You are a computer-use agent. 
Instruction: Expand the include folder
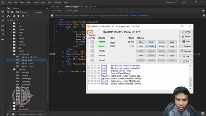coord(11,29)
